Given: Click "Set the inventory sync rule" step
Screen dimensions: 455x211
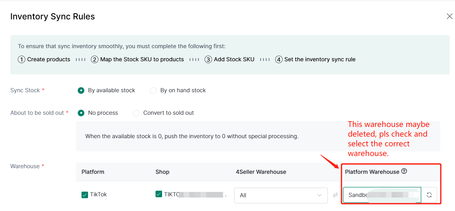Looking at the screenshot, I should pos(320,59).
